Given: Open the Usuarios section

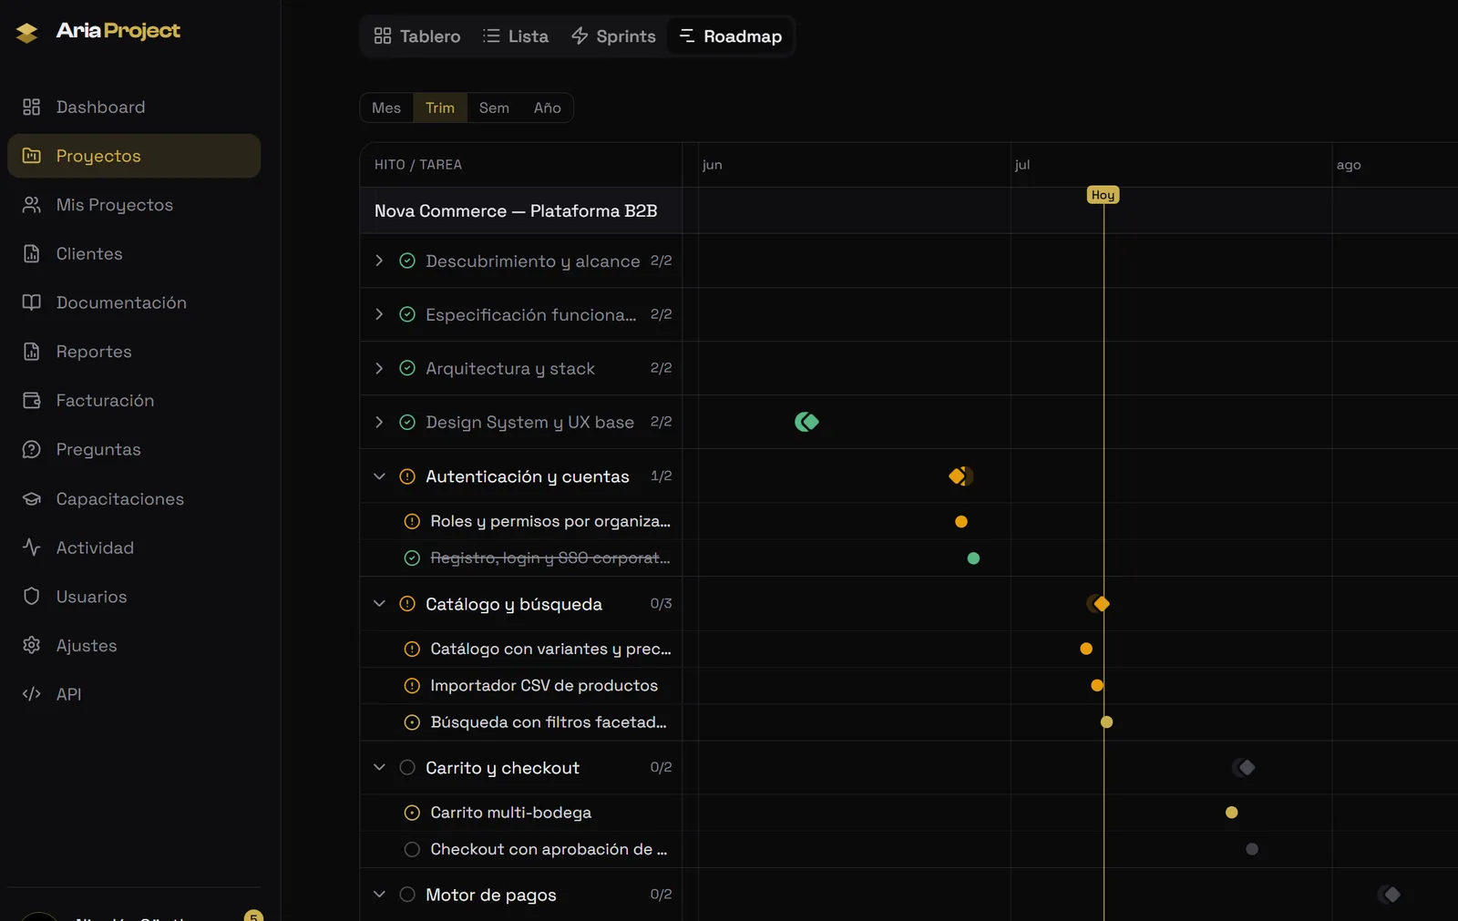Looking at the screenshot, I should (134, 597).
